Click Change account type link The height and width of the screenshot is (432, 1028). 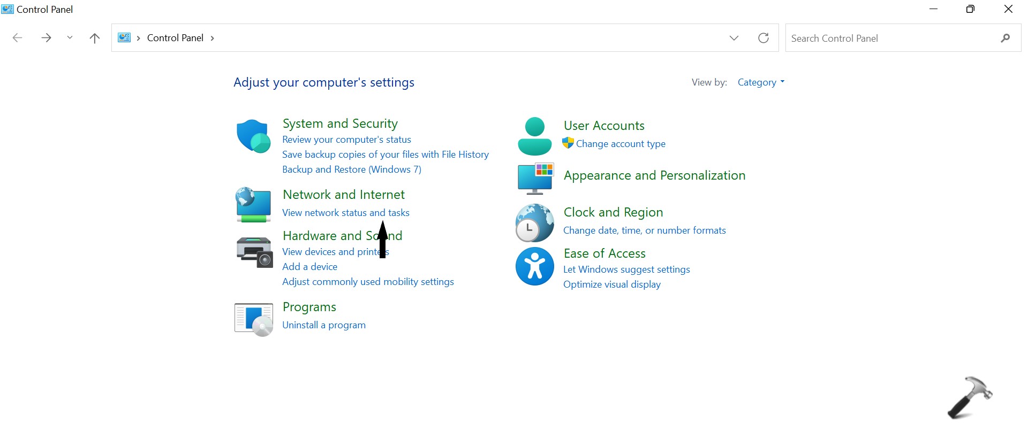pyautogui.click(x=621, y=144)
